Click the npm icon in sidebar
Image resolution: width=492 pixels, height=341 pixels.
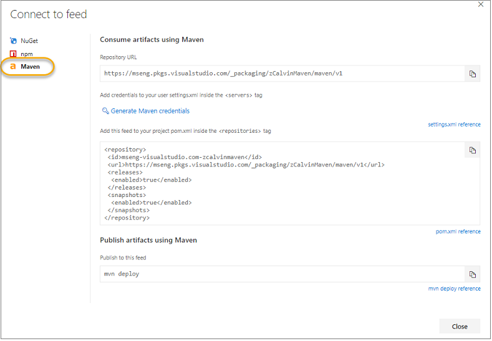[14, 54]
